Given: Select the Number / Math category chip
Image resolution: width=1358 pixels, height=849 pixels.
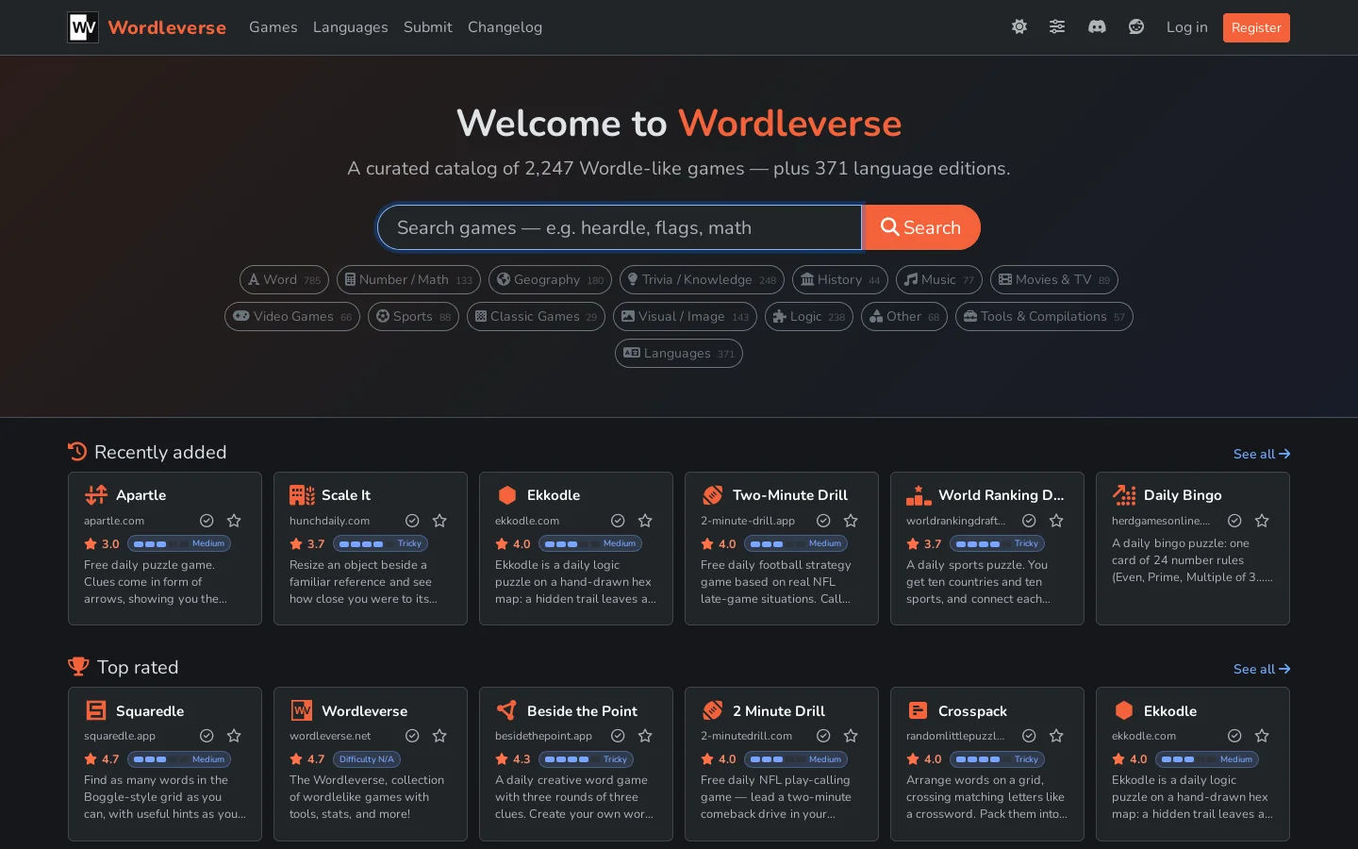Looking at the screenshot, I should (x=408, y=280).
